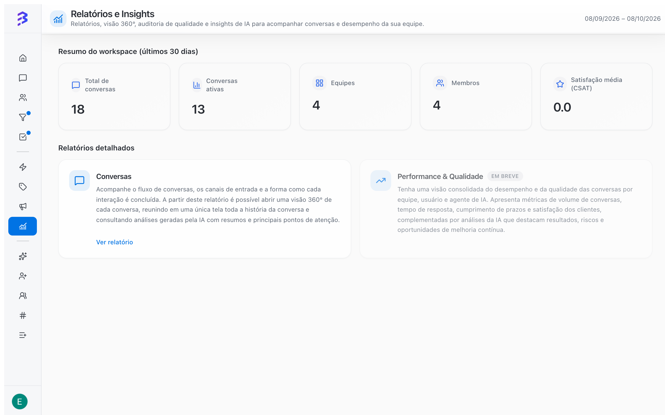Open the contacts people icon in sidebar
Viewport: 665px width, 415px height.
tap(23, 98)
